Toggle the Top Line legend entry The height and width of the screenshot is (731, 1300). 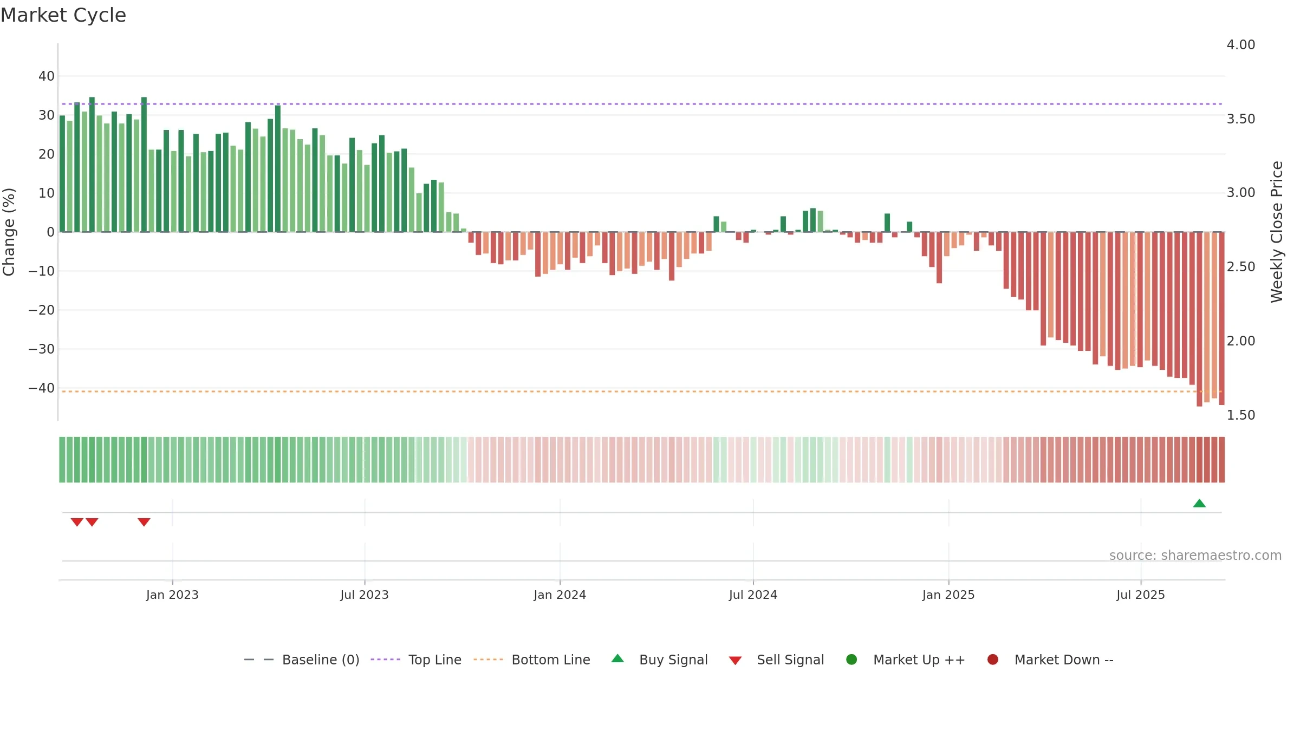[x=416, y=660]
